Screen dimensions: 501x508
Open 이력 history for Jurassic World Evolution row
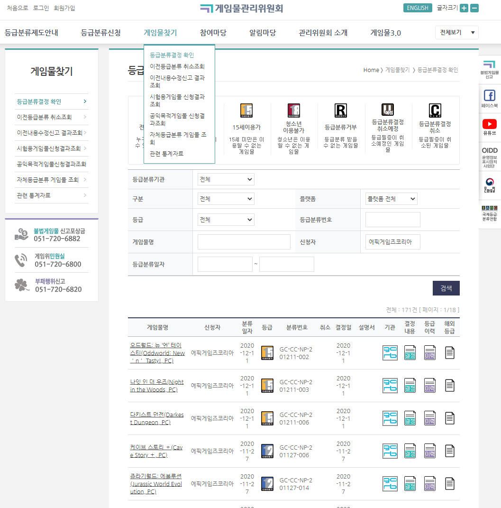click(430, 484)
